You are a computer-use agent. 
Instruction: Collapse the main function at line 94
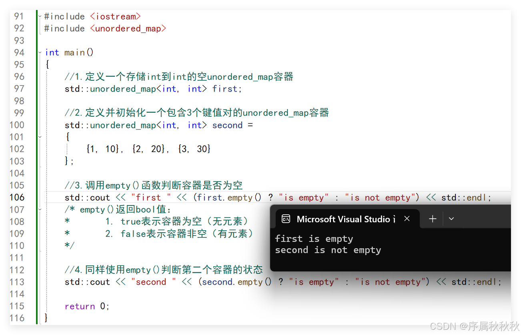[40, 52]
